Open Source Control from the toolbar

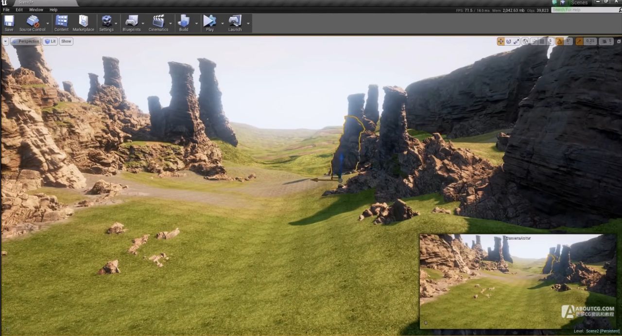pos(32,23)
